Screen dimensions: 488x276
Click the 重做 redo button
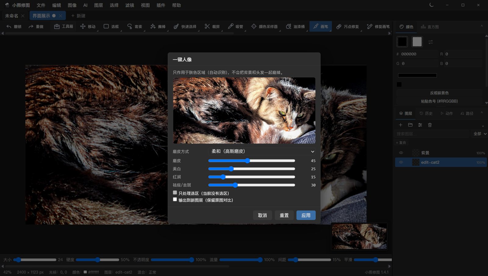click(36, 27)
